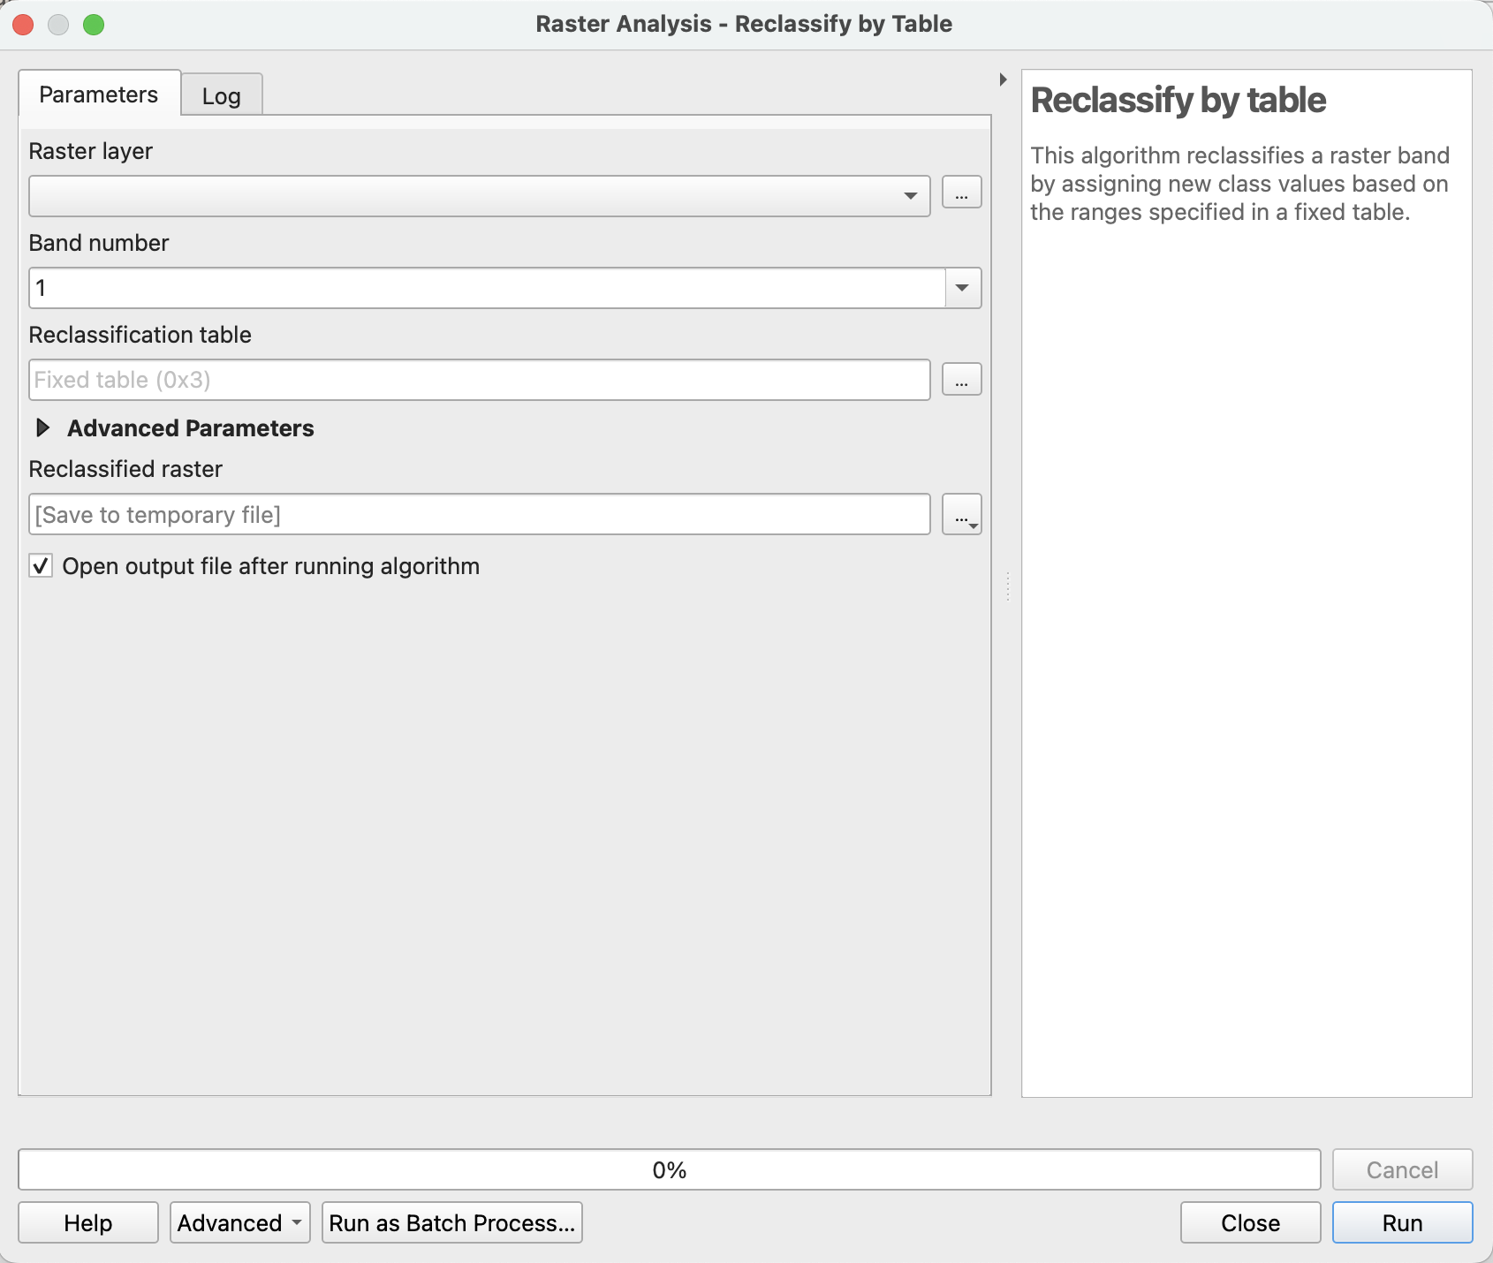Open the Band number dropdown arrow

(963, 288)
